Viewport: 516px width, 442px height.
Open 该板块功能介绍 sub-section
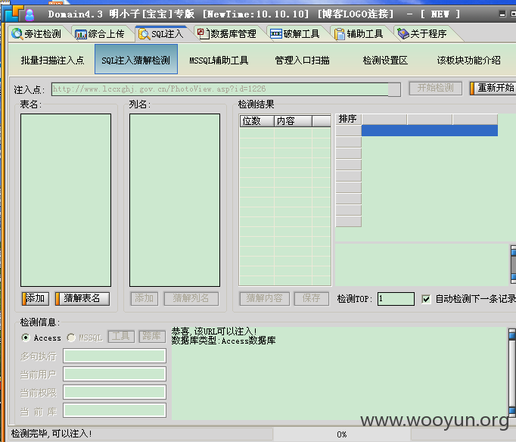(468, 61)
